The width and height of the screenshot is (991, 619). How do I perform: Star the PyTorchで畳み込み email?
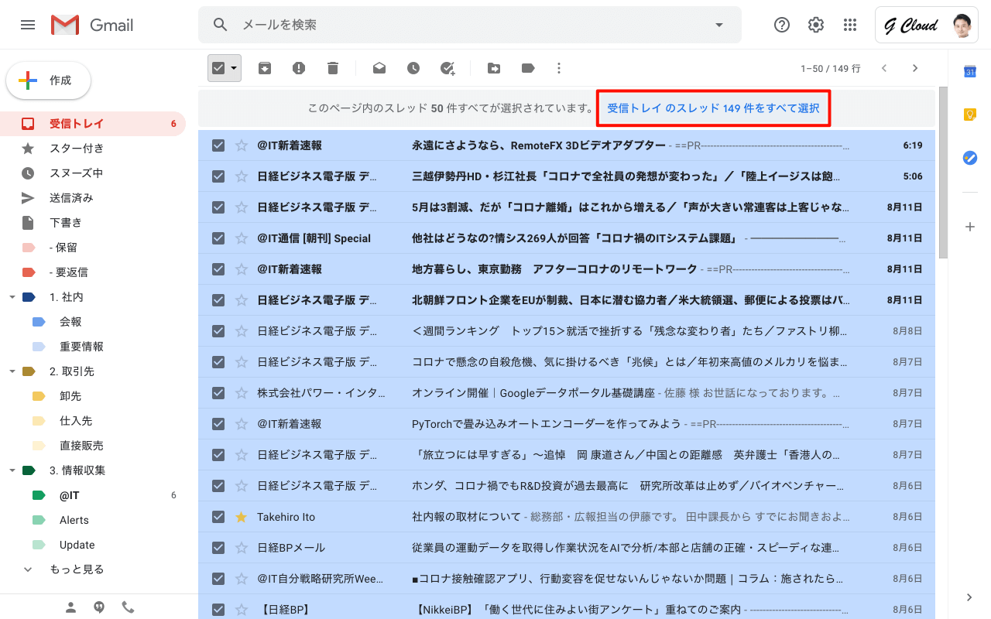click(x=241, y=424)
